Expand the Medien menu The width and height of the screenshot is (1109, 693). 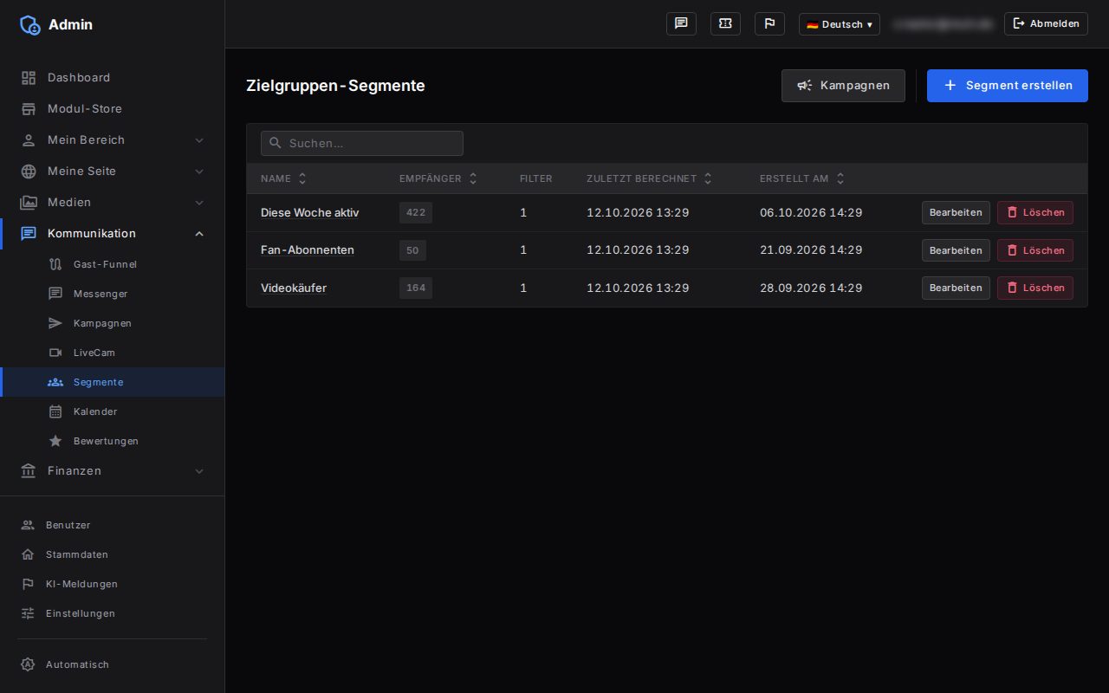coord(112,202)
